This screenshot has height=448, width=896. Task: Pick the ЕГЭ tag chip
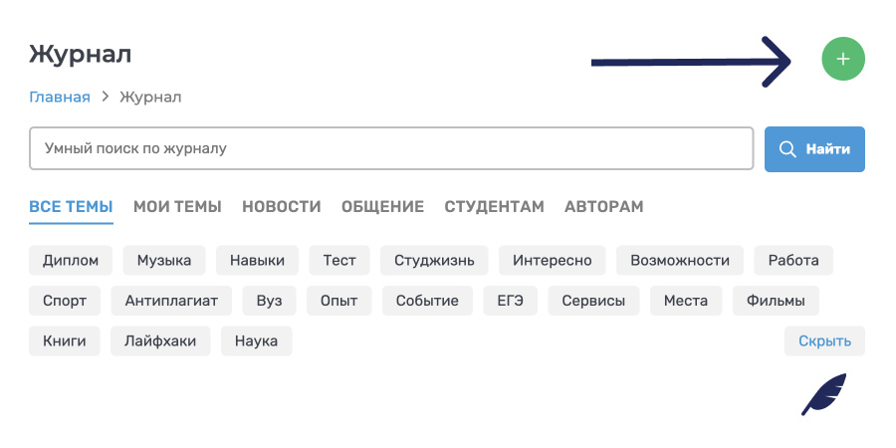510,301
